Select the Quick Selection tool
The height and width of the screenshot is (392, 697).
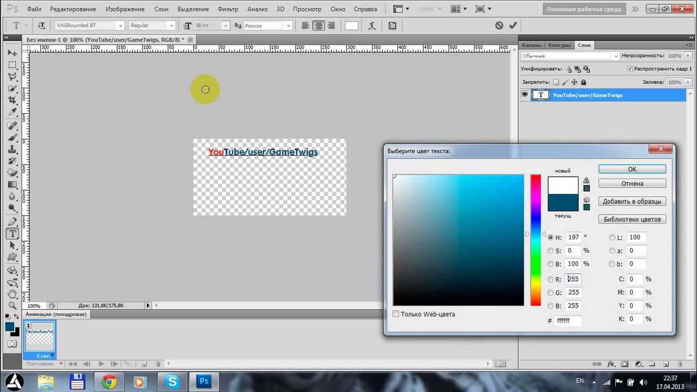[x=12, y=88]
